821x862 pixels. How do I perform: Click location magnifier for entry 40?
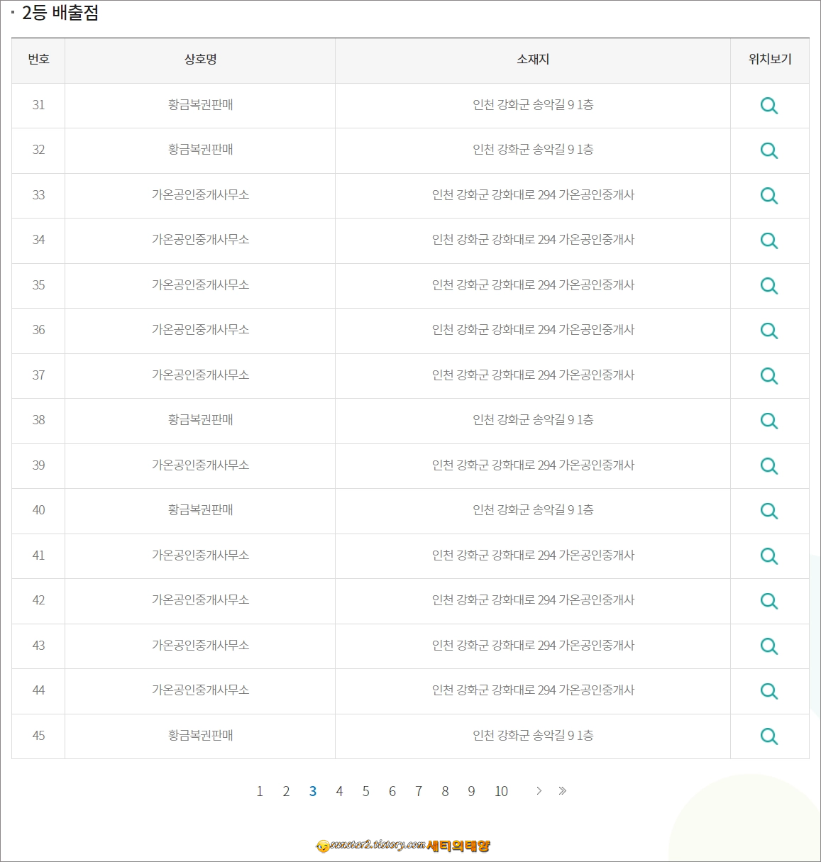pos(769,511)
